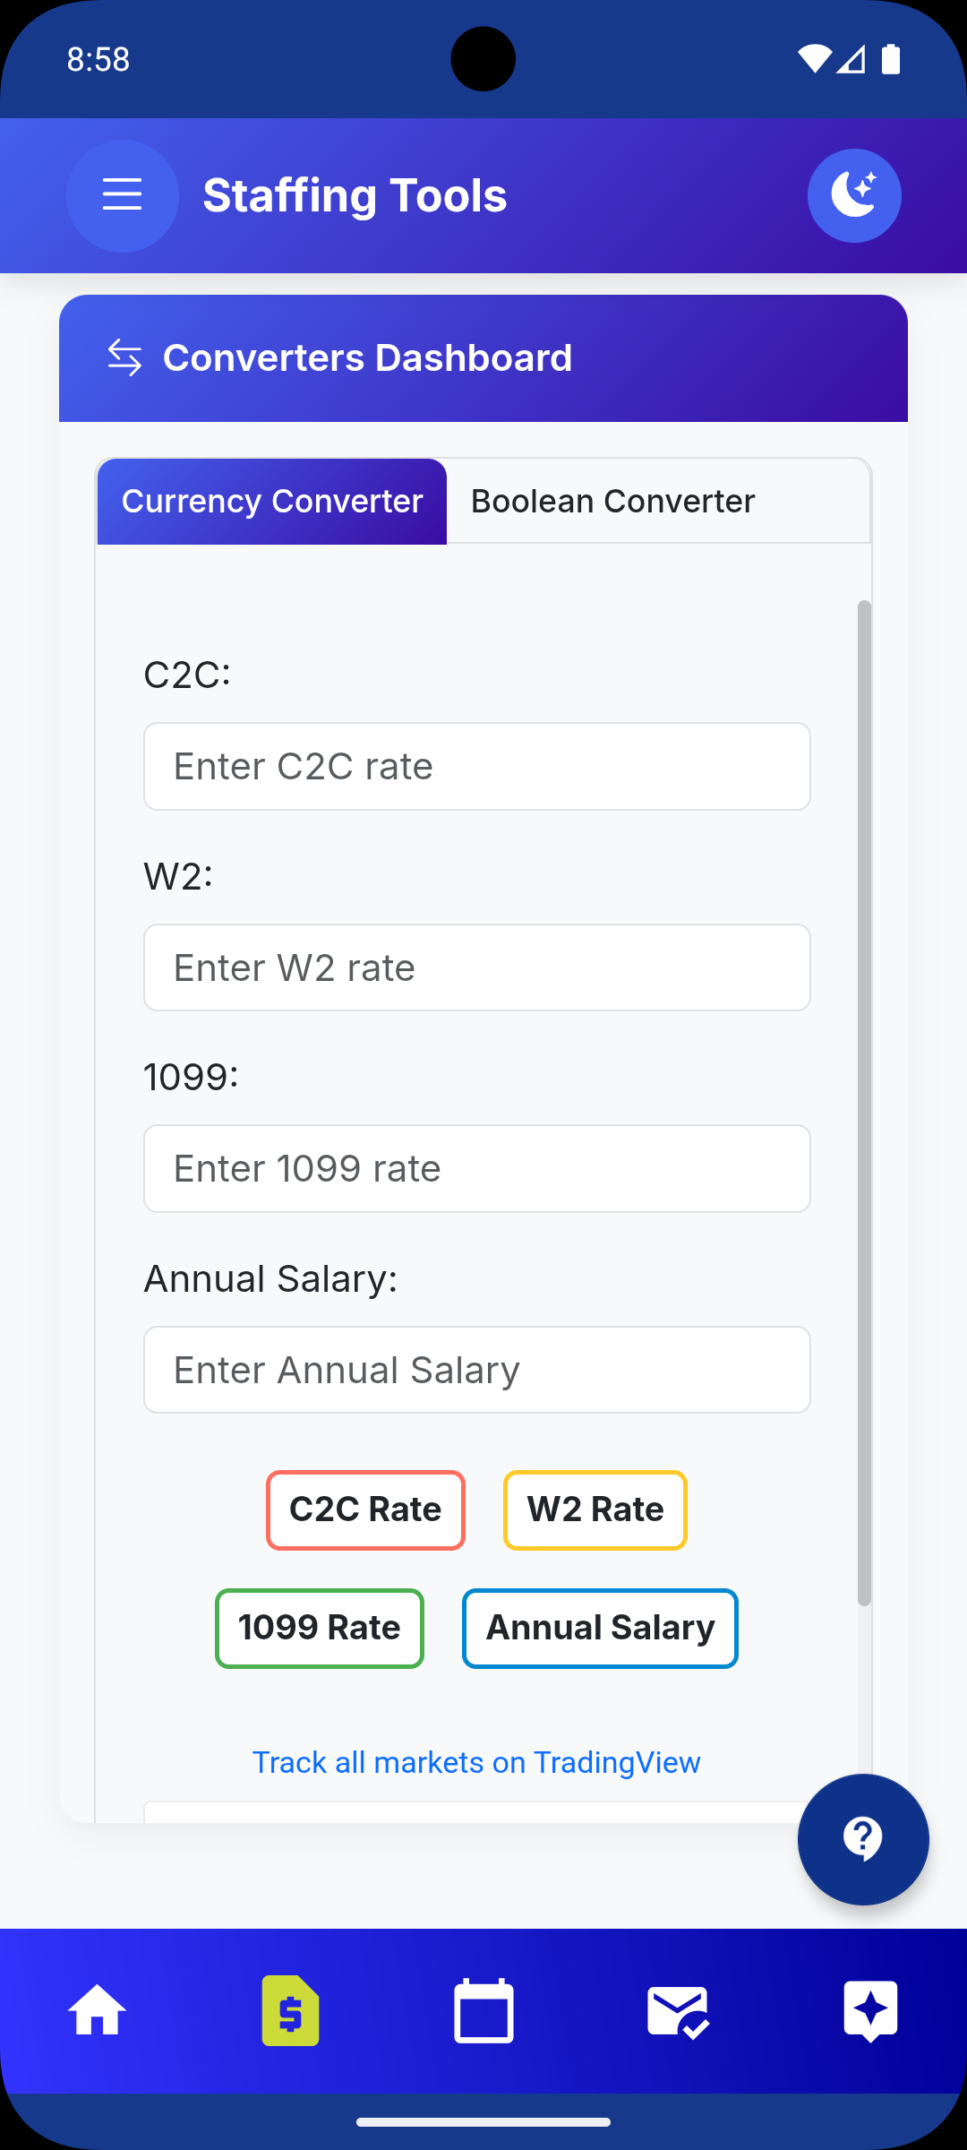Focus the Enter Annual Salary field
967x2150 pixels.
pyautogui.click(x=477, y=1370)
